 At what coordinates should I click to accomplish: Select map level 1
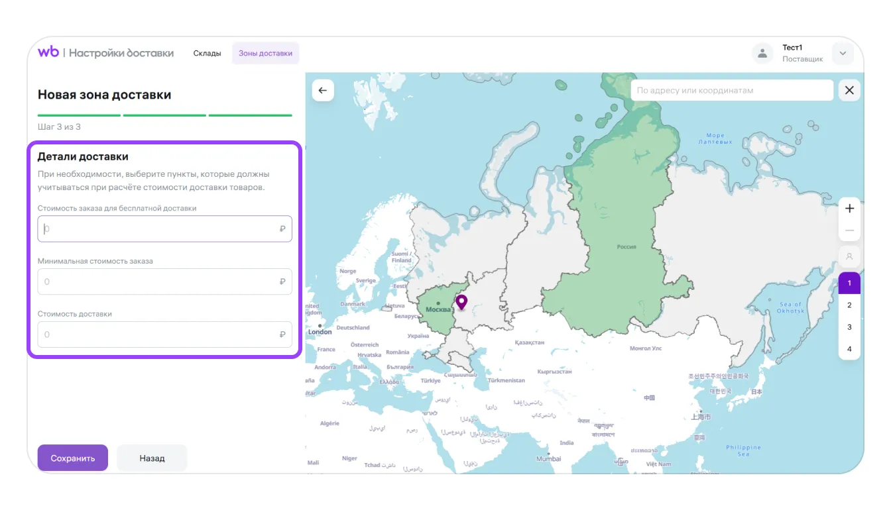tap(849, 283)
